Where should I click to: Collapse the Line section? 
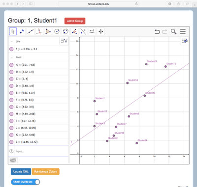[x=11, y=41]
